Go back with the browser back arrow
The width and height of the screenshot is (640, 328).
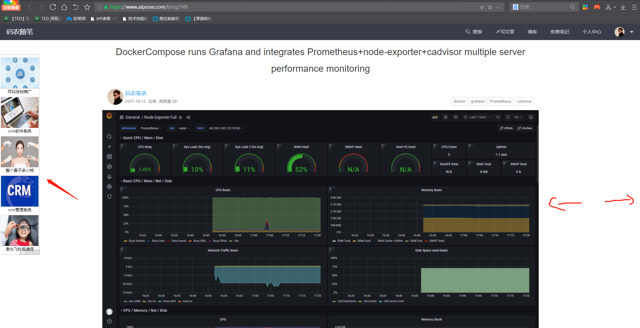pyautogui.click(x=30, y=7)
